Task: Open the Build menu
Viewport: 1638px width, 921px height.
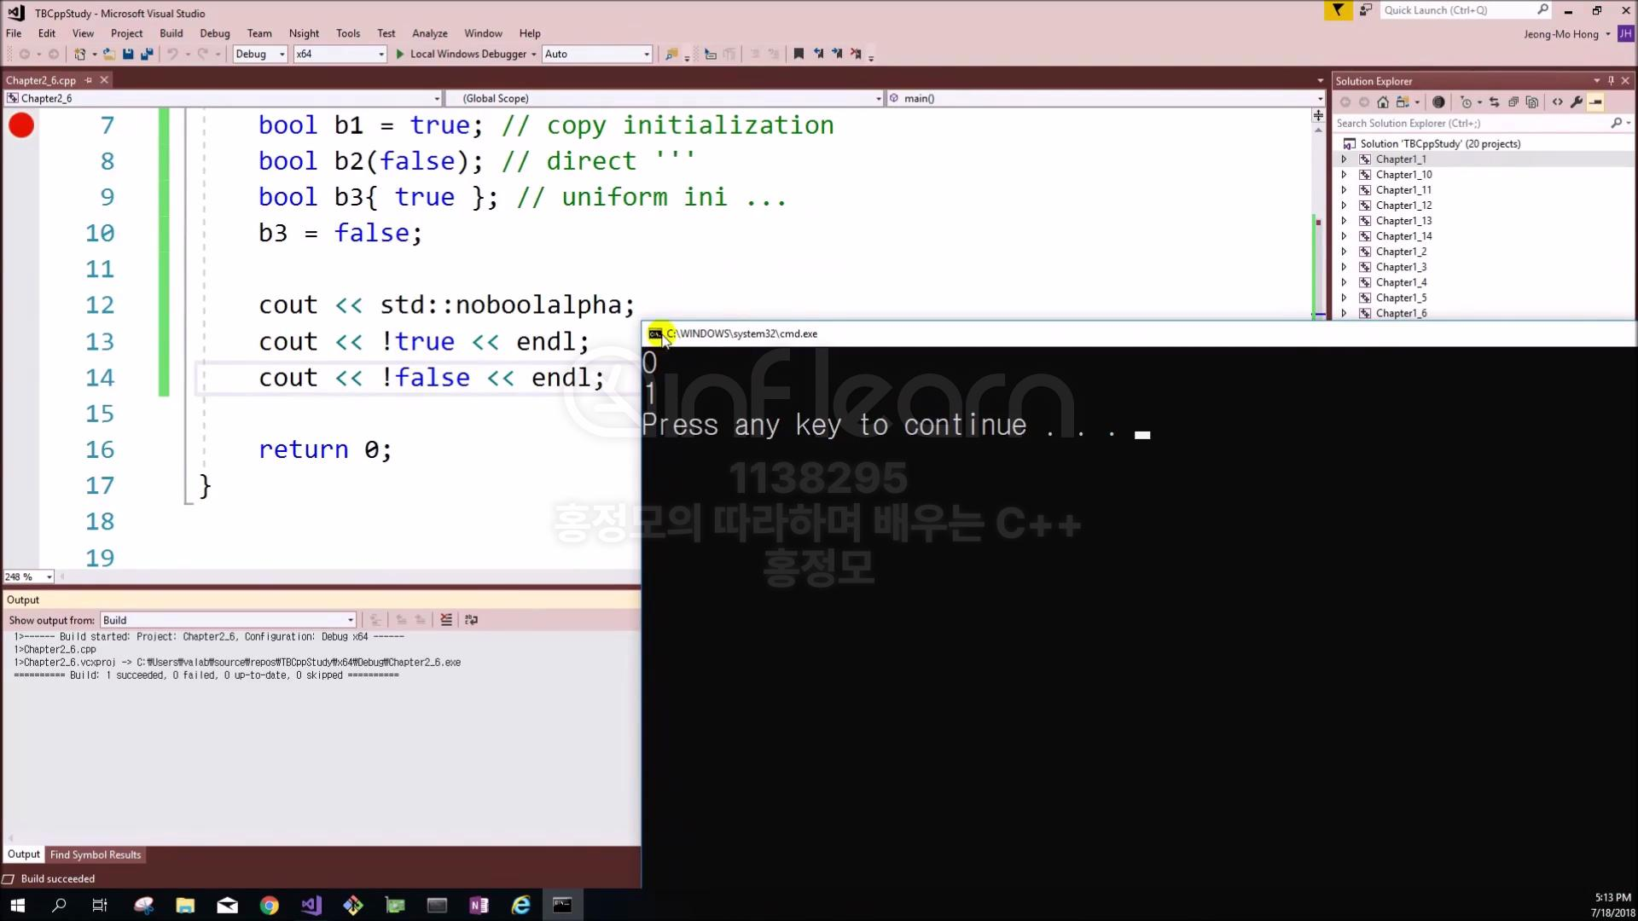Action: 171,33
